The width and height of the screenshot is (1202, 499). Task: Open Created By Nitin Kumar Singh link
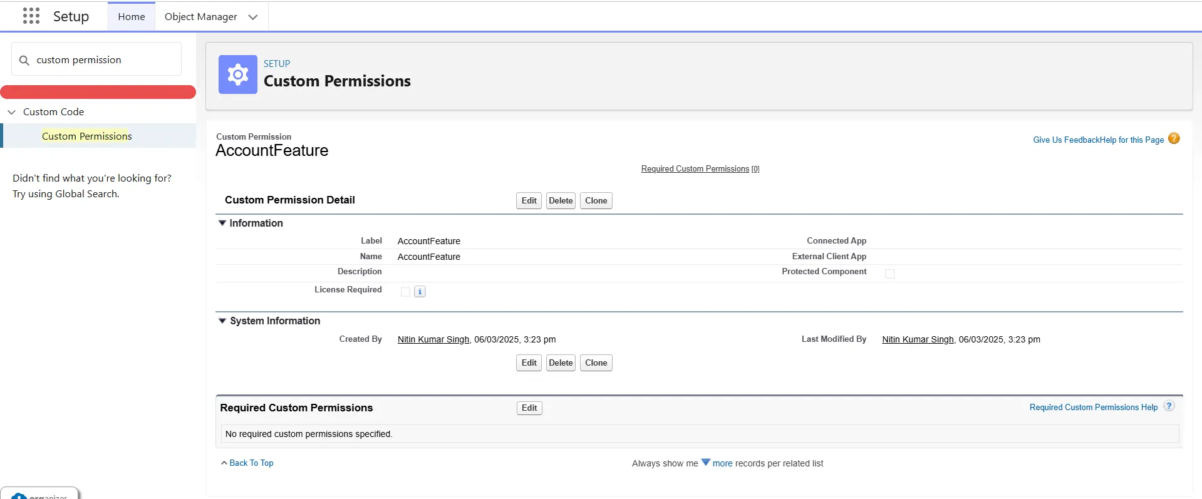(433, 339)
